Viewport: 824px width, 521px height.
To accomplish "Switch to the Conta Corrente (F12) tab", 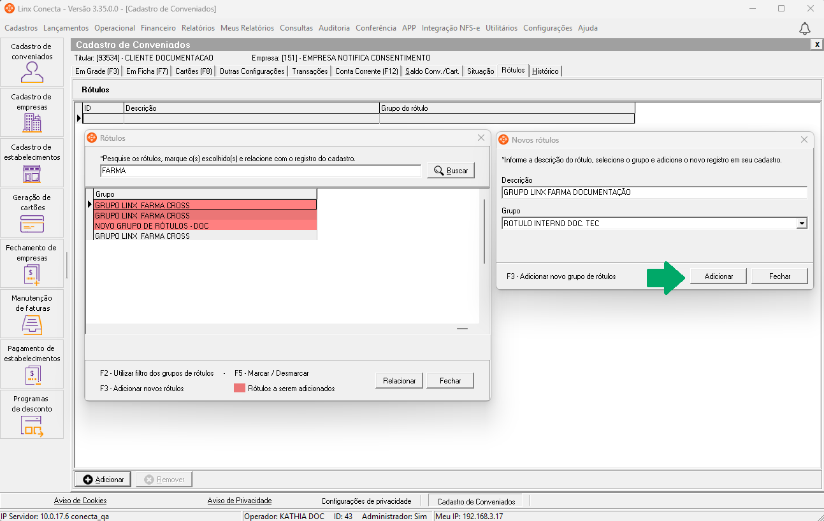I will (366, 71).
